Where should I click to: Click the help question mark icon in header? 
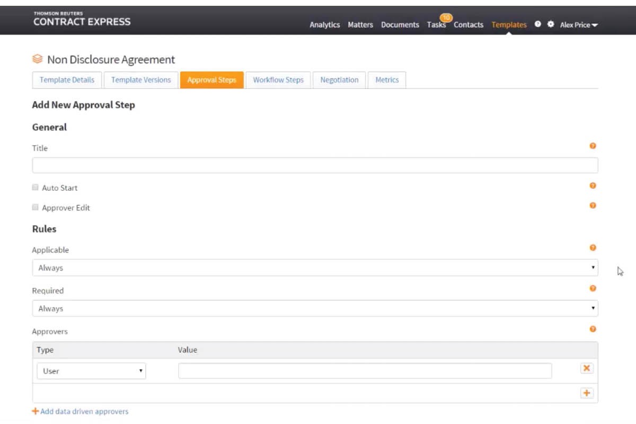(537, 24)
